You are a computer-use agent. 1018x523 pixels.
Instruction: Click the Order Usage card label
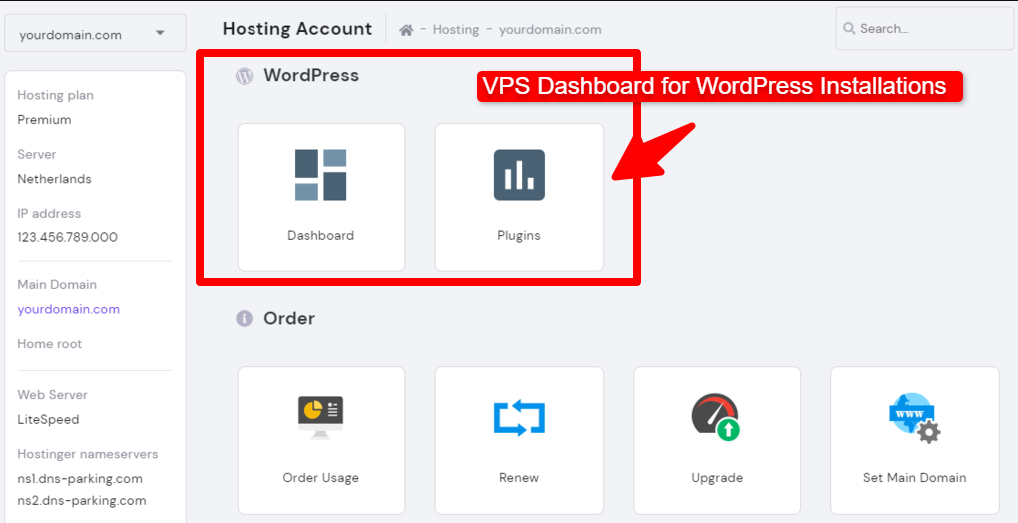pos(320,478)
